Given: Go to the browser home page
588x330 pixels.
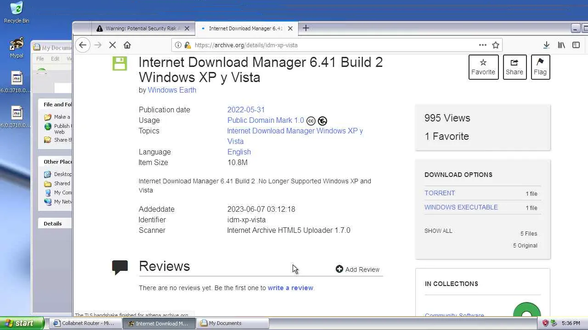Looking at the screenshot, I should click(127, 45).
